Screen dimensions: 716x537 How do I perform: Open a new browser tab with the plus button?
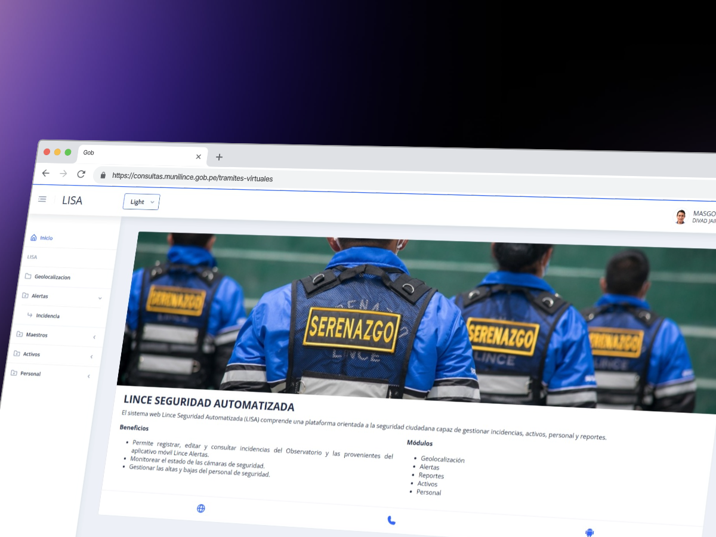coord(219,157)
